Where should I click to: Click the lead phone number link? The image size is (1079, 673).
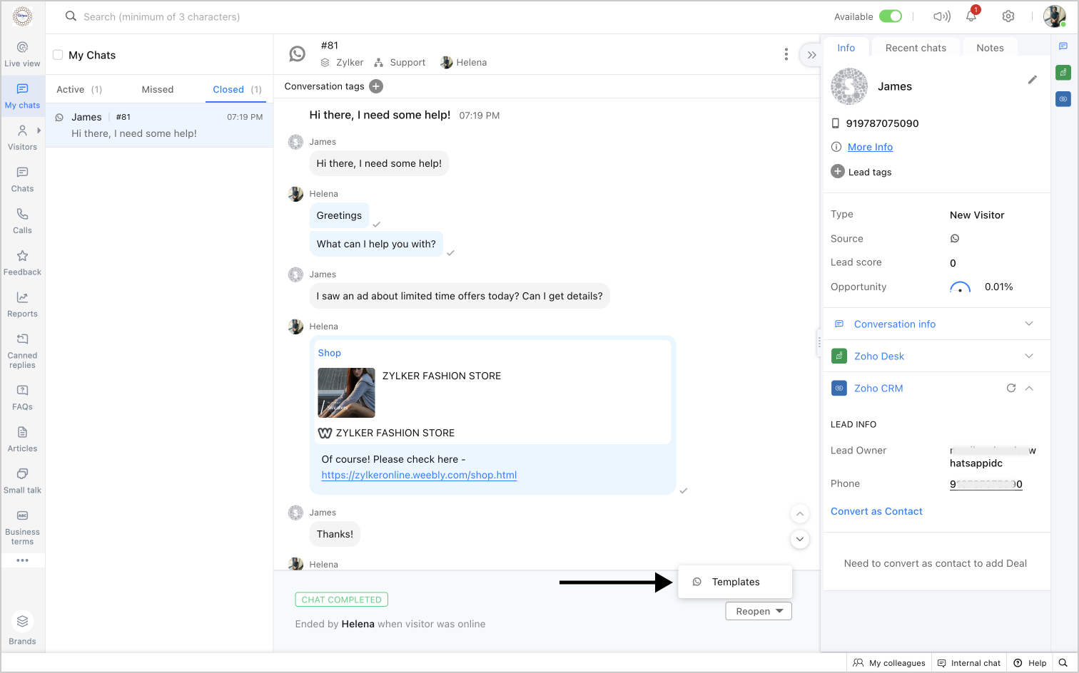click(x=986, y=484)
